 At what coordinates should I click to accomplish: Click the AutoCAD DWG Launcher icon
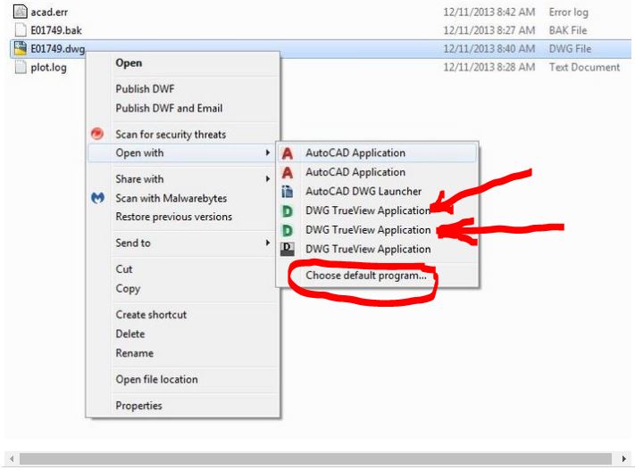pyautogui.click(x=287, y=192)
